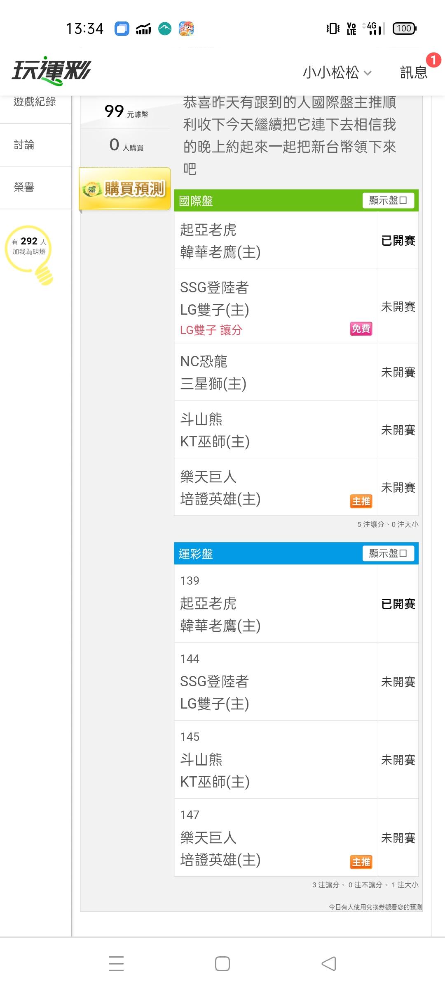Select game 145 斗山熊 vs KT巫師

pyautogui.click(x=275, y=760)
